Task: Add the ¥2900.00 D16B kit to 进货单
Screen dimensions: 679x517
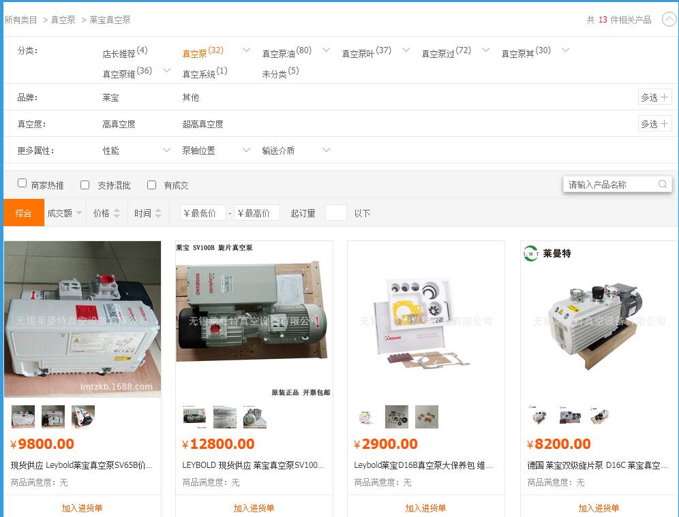Action: pos(425,508)
